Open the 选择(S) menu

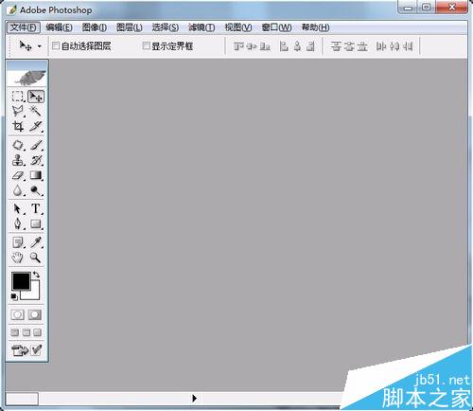click(x=166, y=27)
